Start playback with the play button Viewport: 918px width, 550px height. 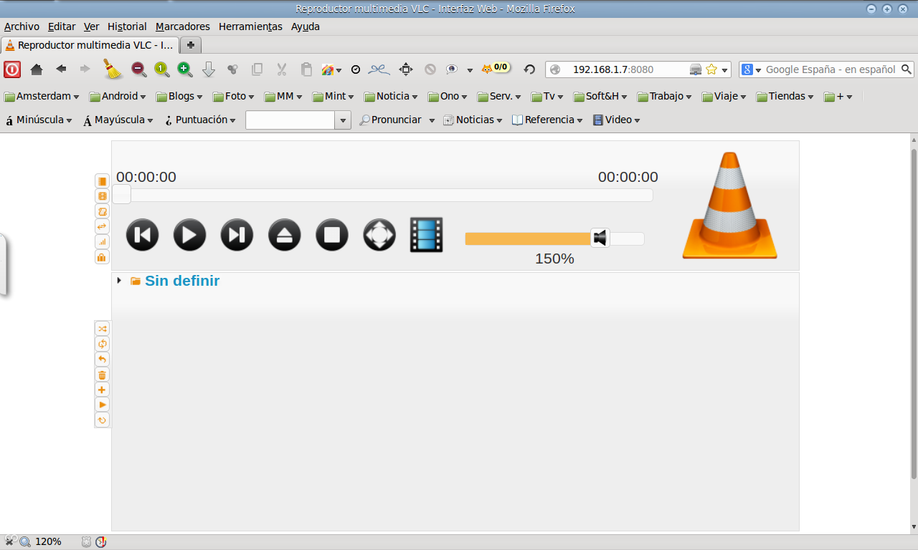[x=189, y=235]
